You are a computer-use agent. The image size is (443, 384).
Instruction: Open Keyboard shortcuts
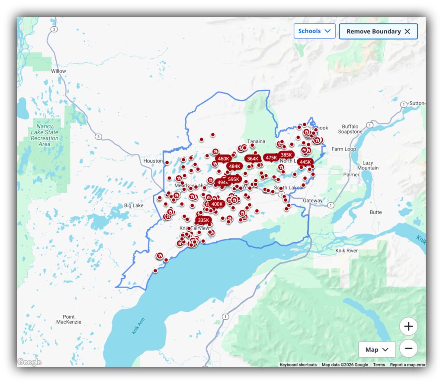coord(298,365)
